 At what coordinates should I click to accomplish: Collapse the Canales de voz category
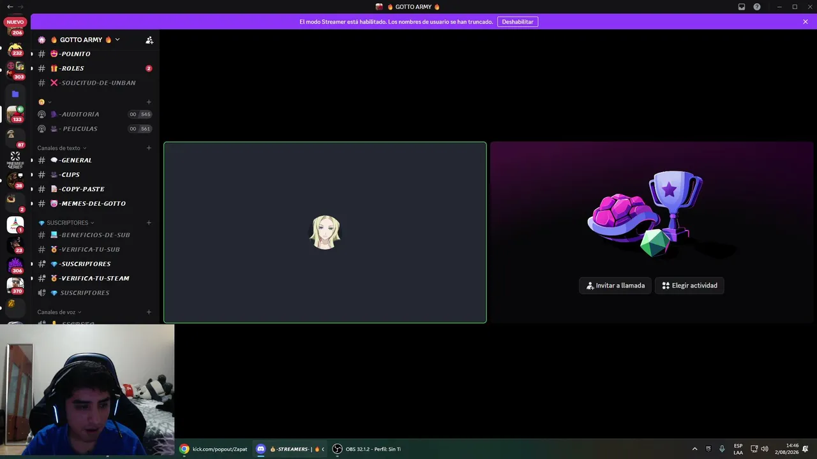[59, 312]
